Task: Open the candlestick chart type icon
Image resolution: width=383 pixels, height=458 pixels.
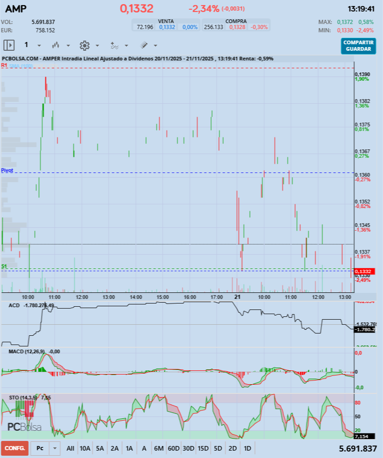Action: tap(55, 45)
